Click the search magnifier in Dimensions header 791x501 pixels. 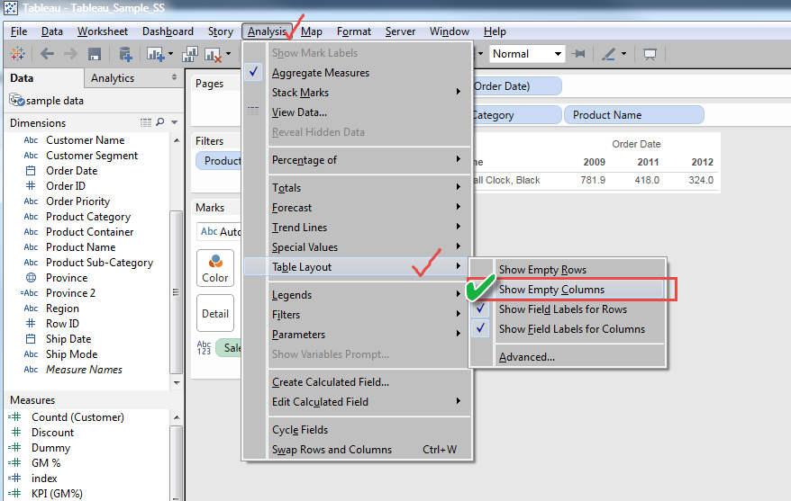point(160,121)
